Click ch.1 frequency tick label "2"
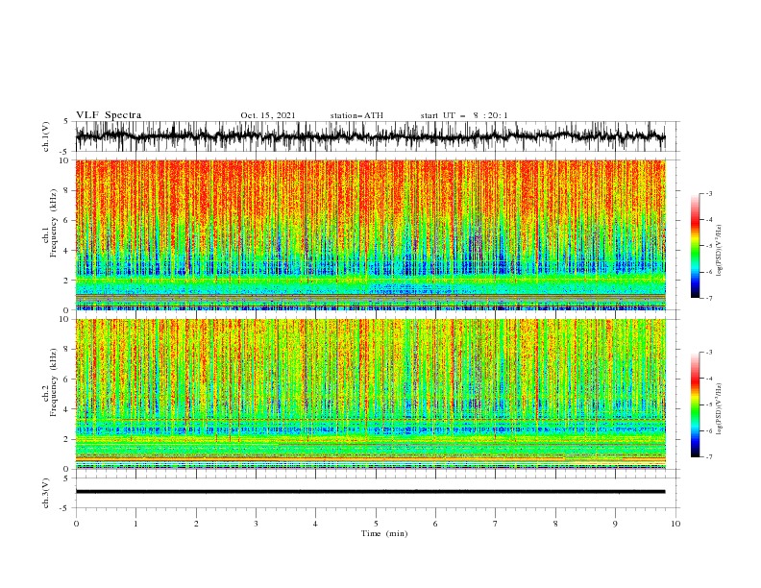 67,281
